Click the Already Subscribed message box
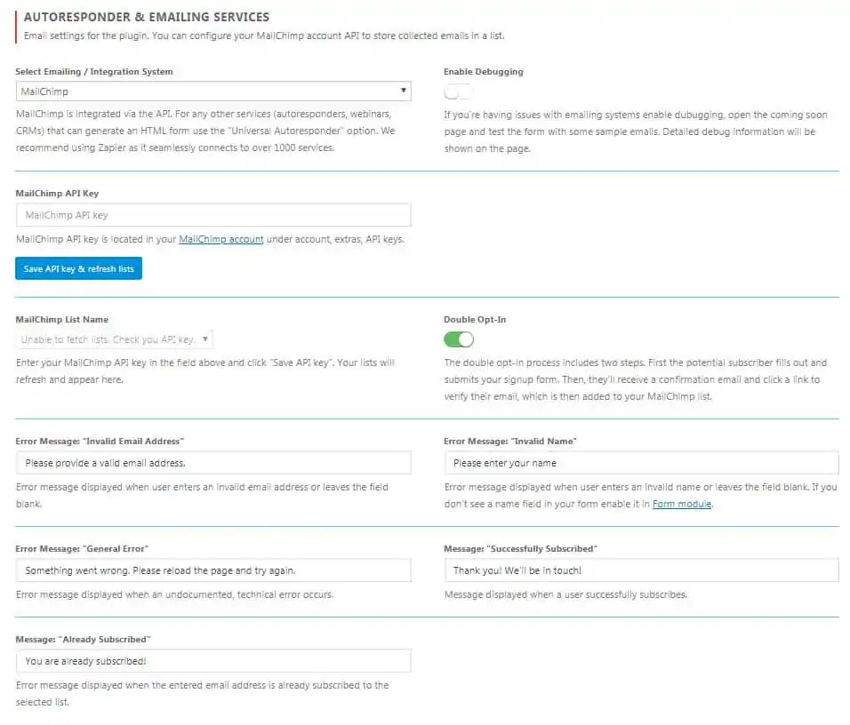This screenshot has width=850, height=725. (213, 660)
